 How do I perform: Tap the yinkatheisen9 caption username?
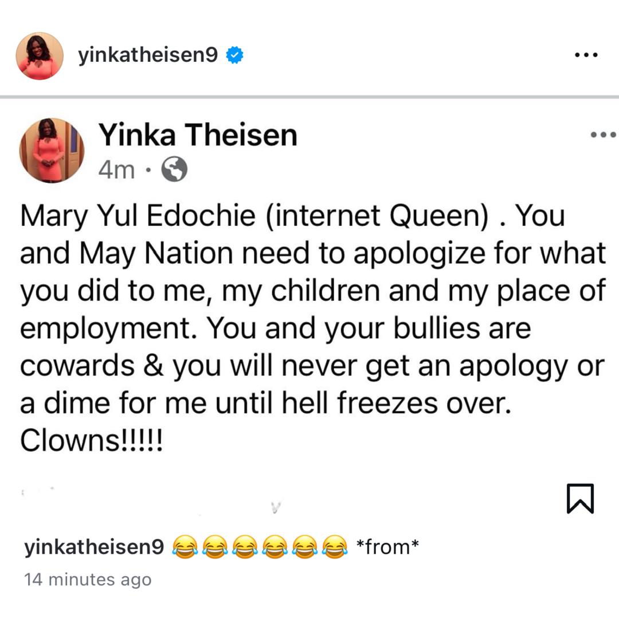(x=94, y=547)
